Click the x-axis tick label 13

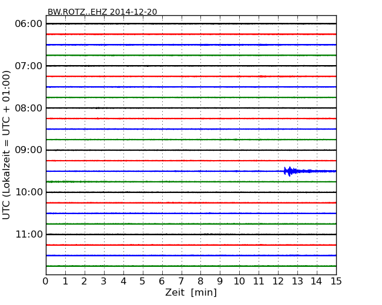297,281
